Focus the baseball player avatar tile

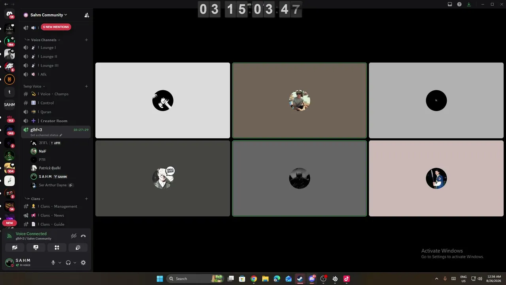[x=436, y=179]
